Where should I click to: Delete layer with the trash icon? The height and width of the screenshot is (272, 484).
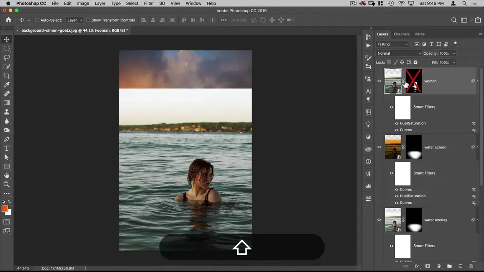click(471, 266)
